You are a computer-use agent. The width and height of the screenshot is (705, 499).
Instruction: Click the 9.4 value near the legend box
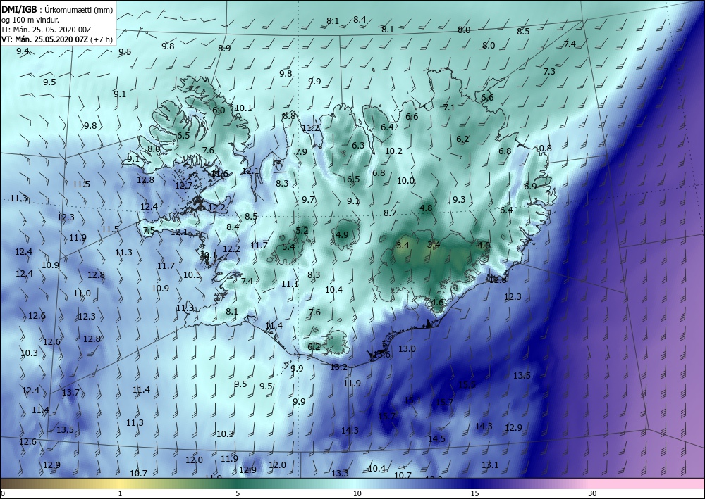tap(23, 51)
